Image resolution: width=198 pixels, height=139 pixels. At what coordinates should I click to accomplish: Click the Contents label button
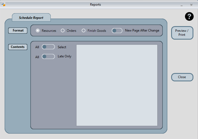[x=18, y=47]
